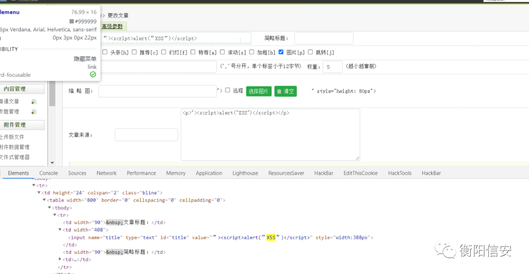
Task: Collapse the inner <tr> node
Action: pyautogui.click(x=55, y=215)
